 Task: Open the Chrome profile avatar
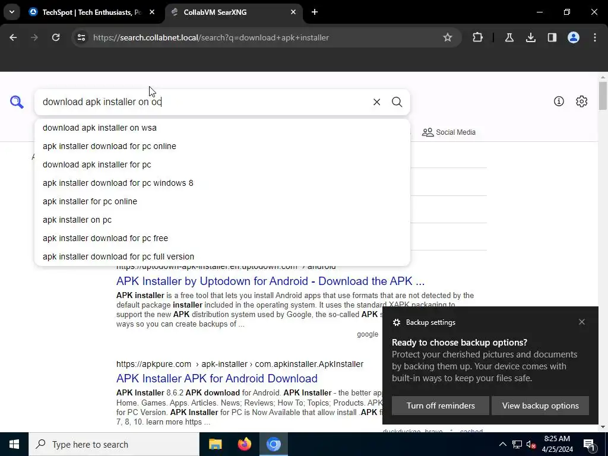click(x=574, y=37)
